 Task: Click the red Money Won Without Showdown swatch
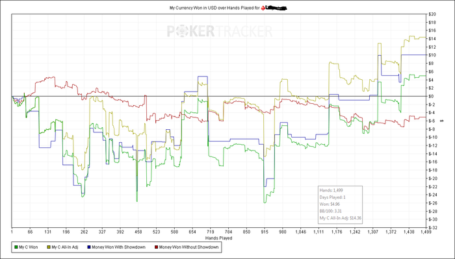coord(156,247)
